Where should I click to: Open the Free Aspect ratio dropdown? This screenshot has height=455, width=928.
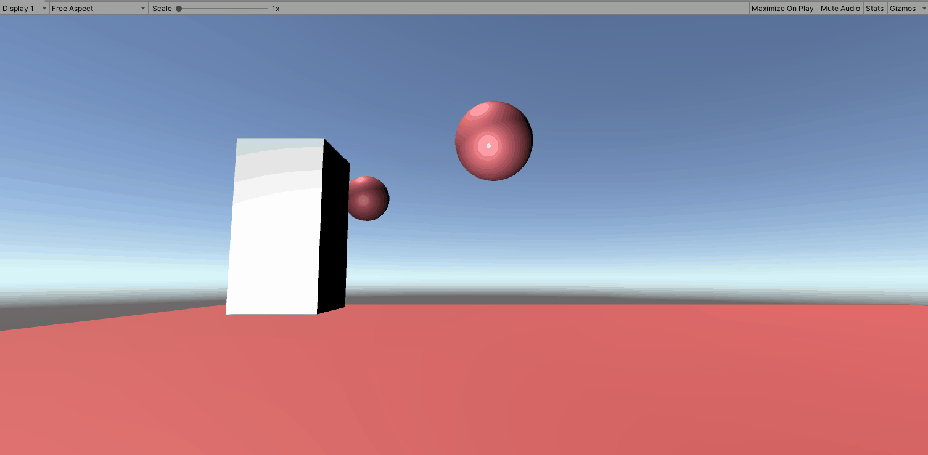(x=99, y=9)
